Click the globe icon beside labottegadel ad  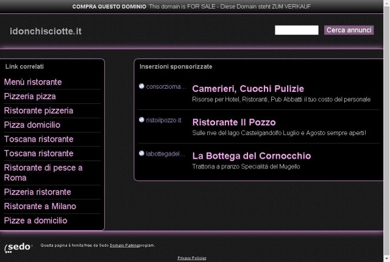click(x=141, y=153)
